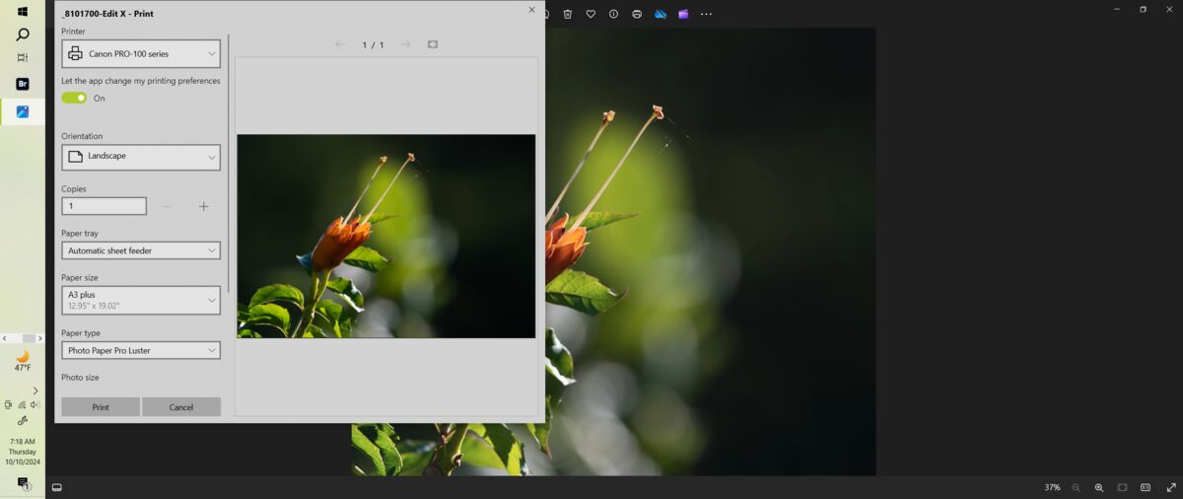Viewport: 1183px width, 499px height.
Task: Click the volume speaker tray icon
Action: point(35,404)
